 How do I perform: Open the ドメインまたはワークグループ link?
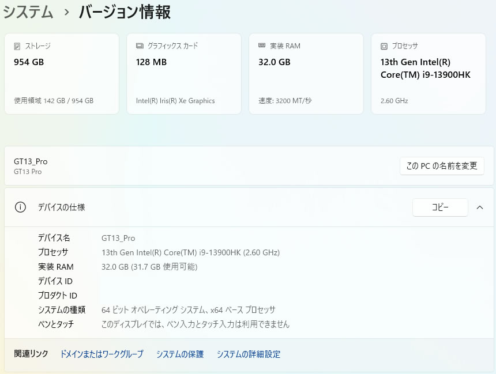(102, 354)
